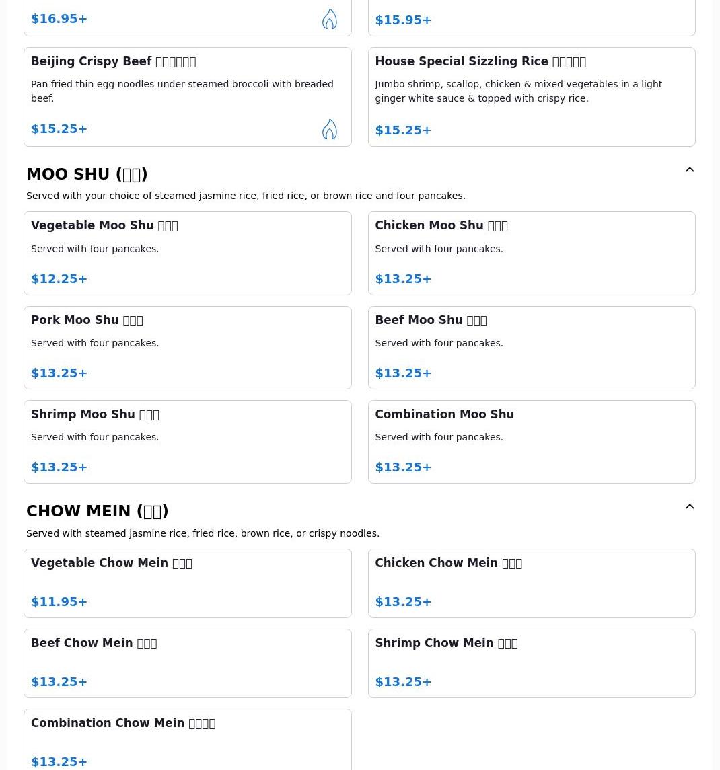Click the flame icon beside the $16.95+ price

tap(329, 19)
